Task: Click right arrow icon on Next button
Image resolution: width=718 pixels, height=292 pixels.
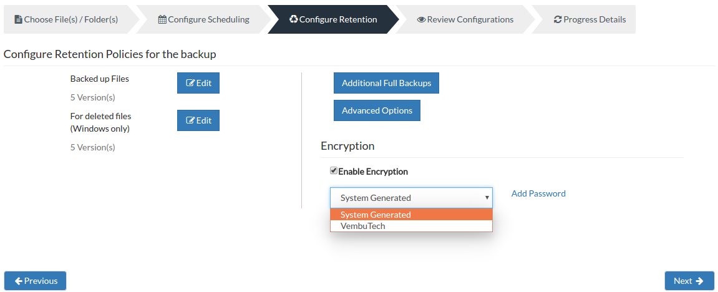Action: point(699,281)
